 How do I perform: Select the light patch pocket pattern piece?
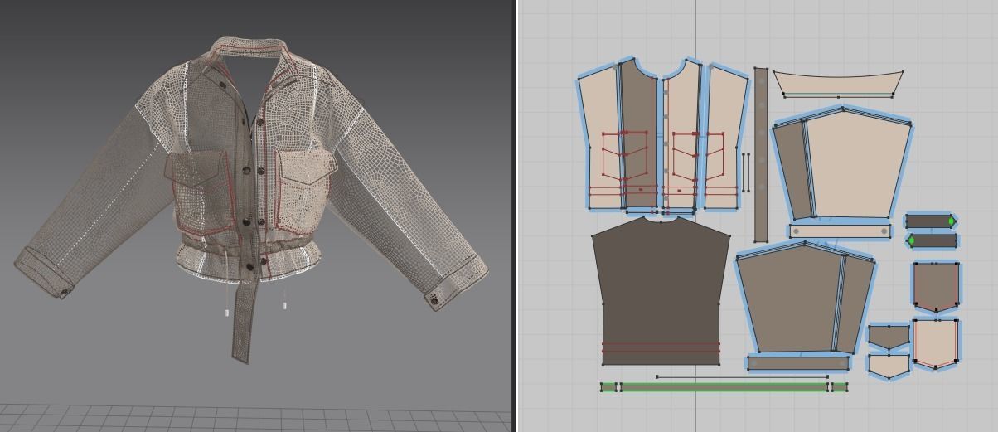click(936, 343)
